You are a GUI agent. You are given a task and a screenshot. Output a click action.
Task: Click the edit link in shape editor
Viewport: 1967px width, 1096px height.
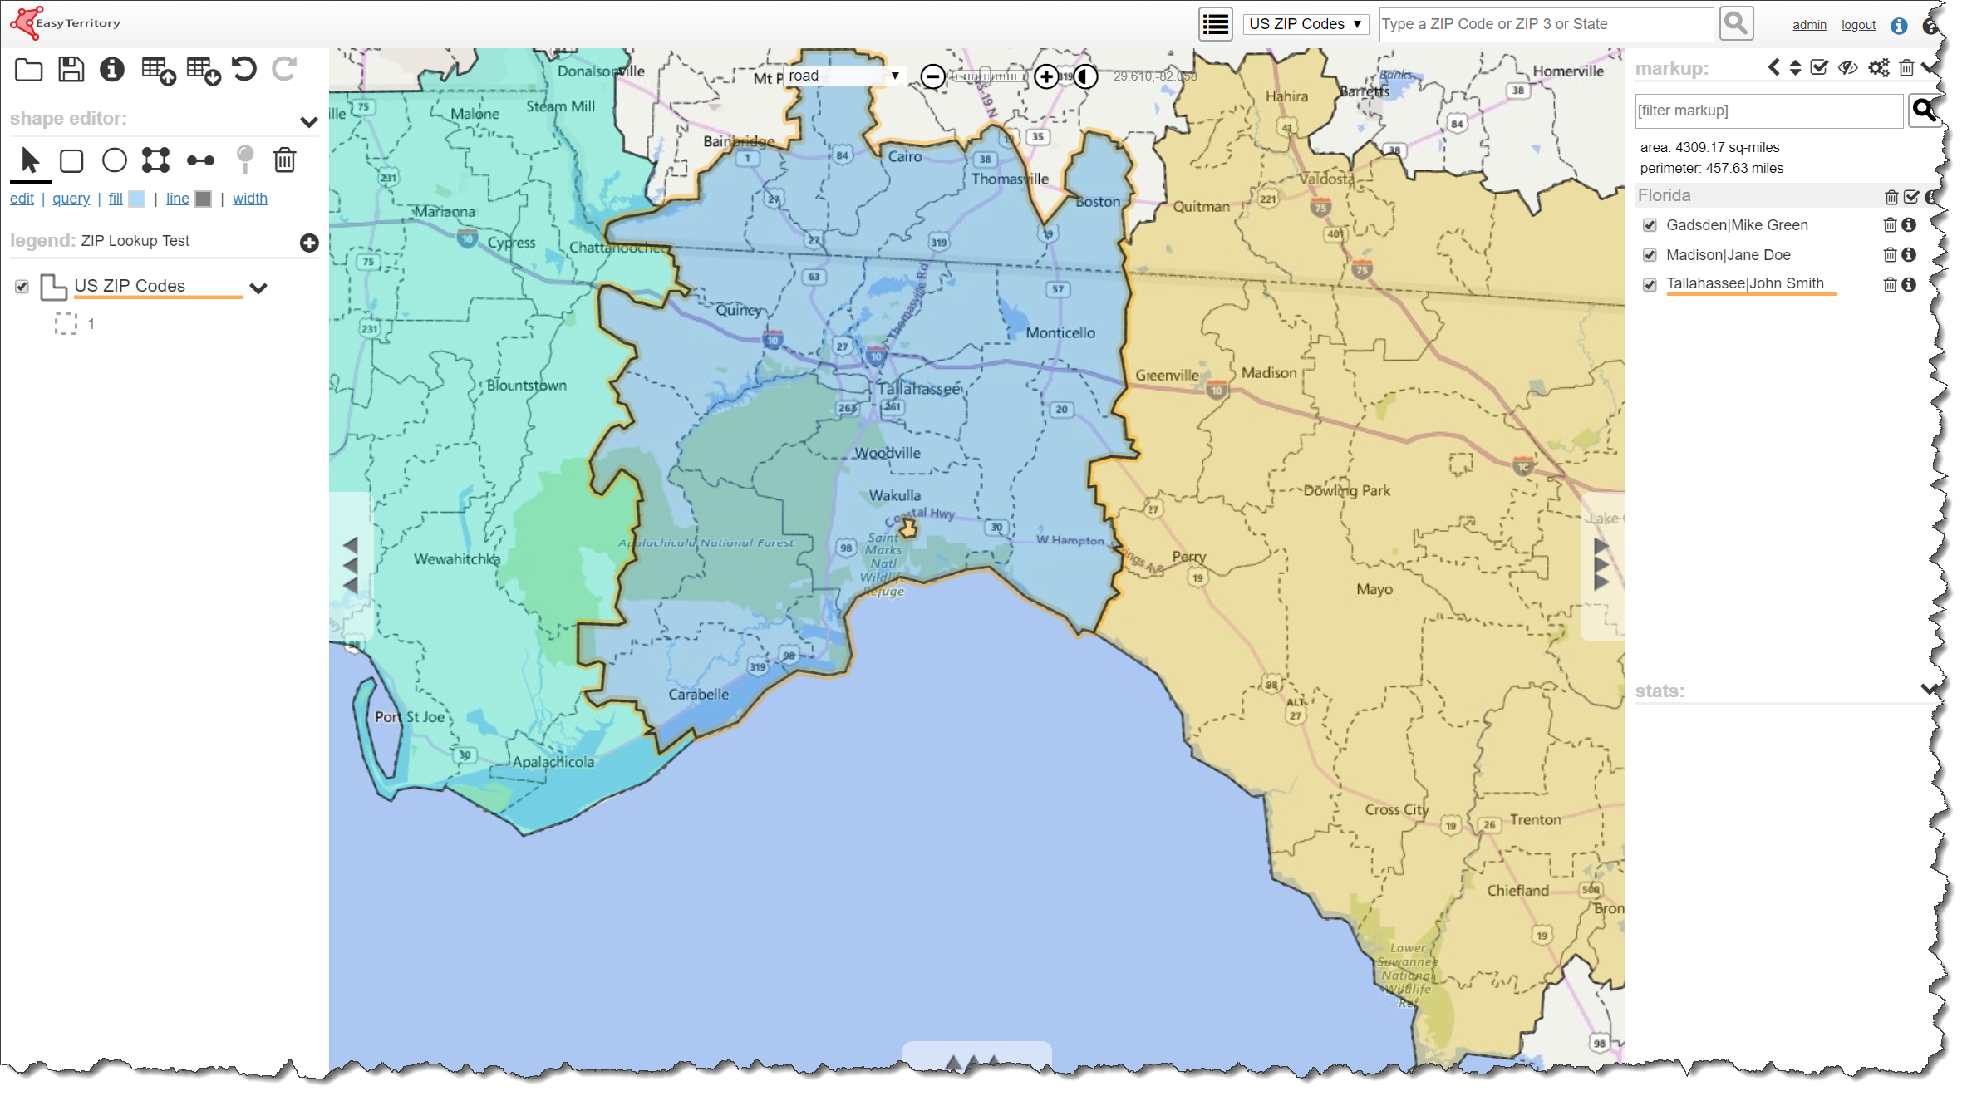tap(22, 199)
